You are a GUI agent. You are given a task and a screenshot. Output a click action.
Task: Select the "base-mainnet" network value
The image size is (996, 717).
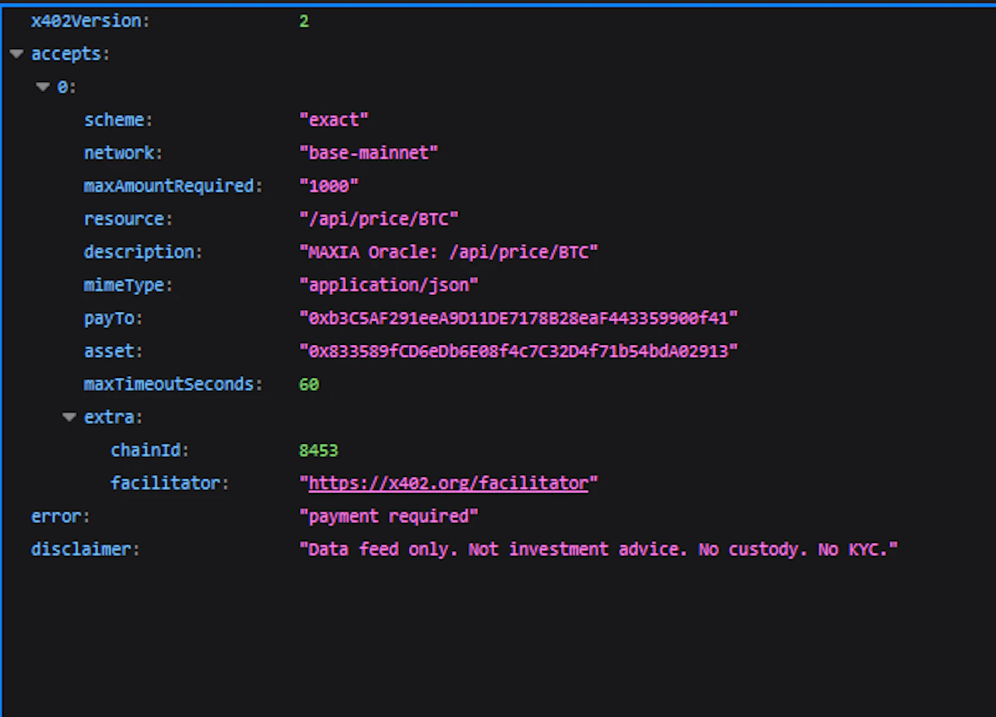tap(369, 152)
